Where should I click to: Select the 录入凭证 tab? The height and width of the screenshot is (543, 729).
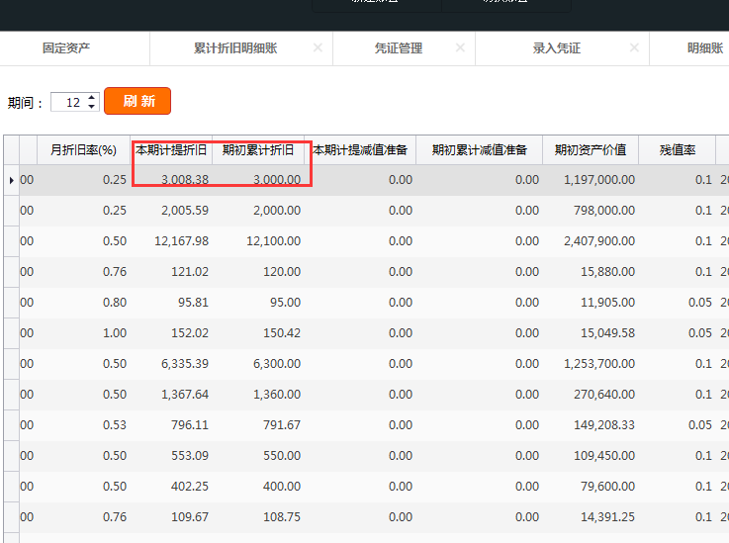coord(556,47)
